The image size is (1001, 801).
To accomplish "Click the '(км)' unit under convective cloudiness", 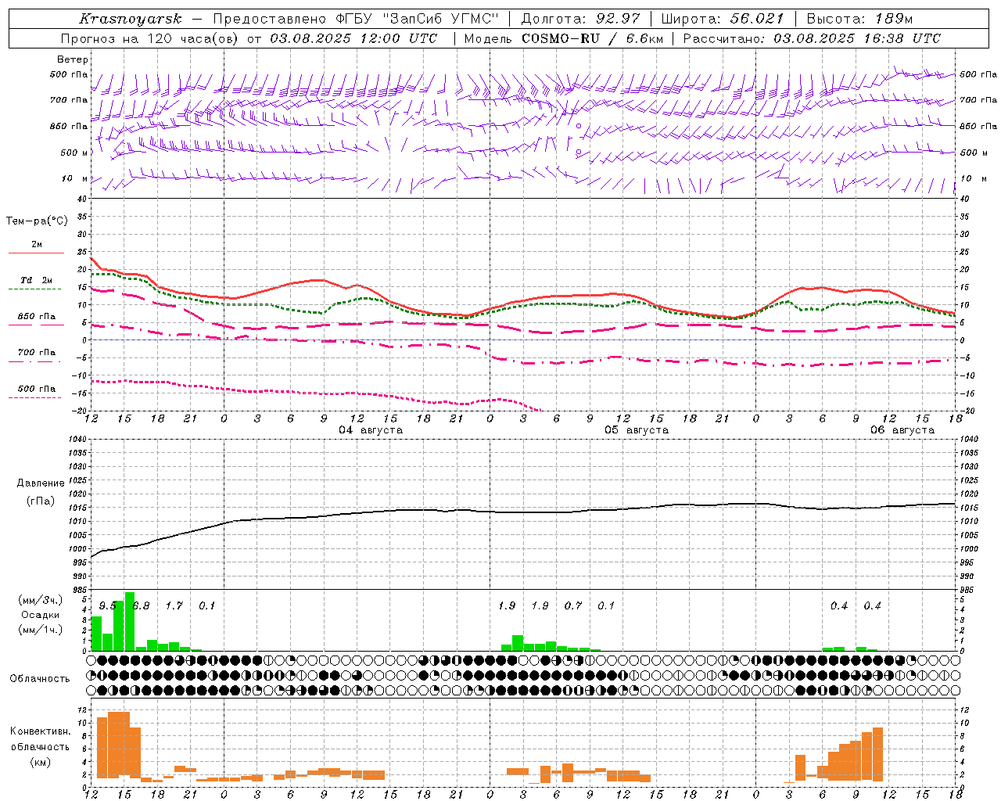I will click(41, 762).
